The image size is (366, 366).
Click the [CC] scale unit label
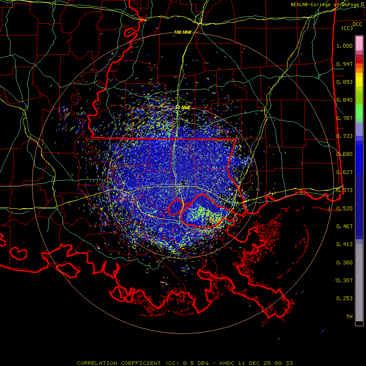point(347,28)
